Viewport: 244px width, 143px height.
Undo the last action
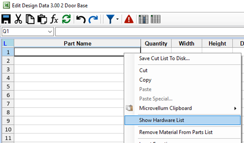pyautogui.click(x=81, y=19)
